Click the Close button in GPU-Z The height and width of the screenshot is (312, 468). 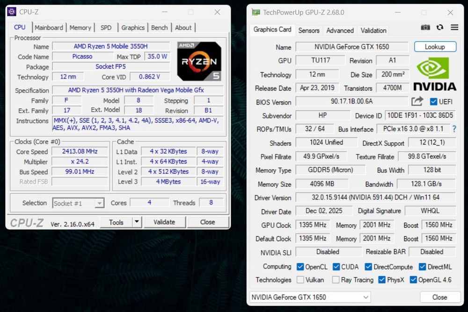(439, 297)
